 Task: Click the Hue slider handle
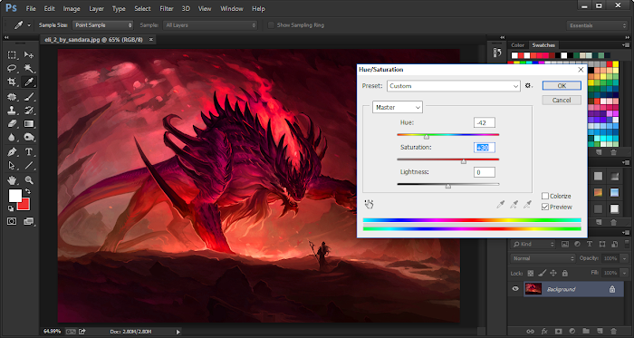(427, 137)
